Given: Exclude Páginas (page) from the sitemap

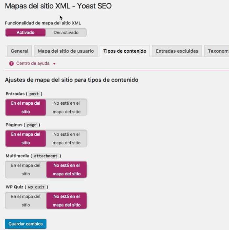Looking at the screenshot, I should click(67, 138).
